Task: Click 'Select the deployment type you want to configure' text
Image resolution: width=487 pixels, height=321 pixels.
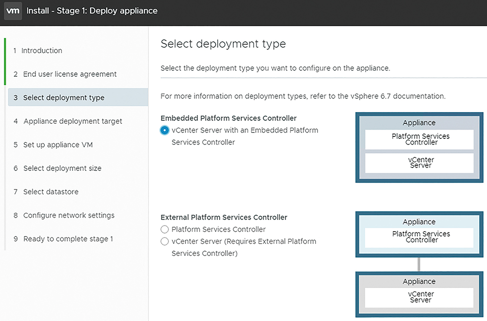Action: (275, 68)
